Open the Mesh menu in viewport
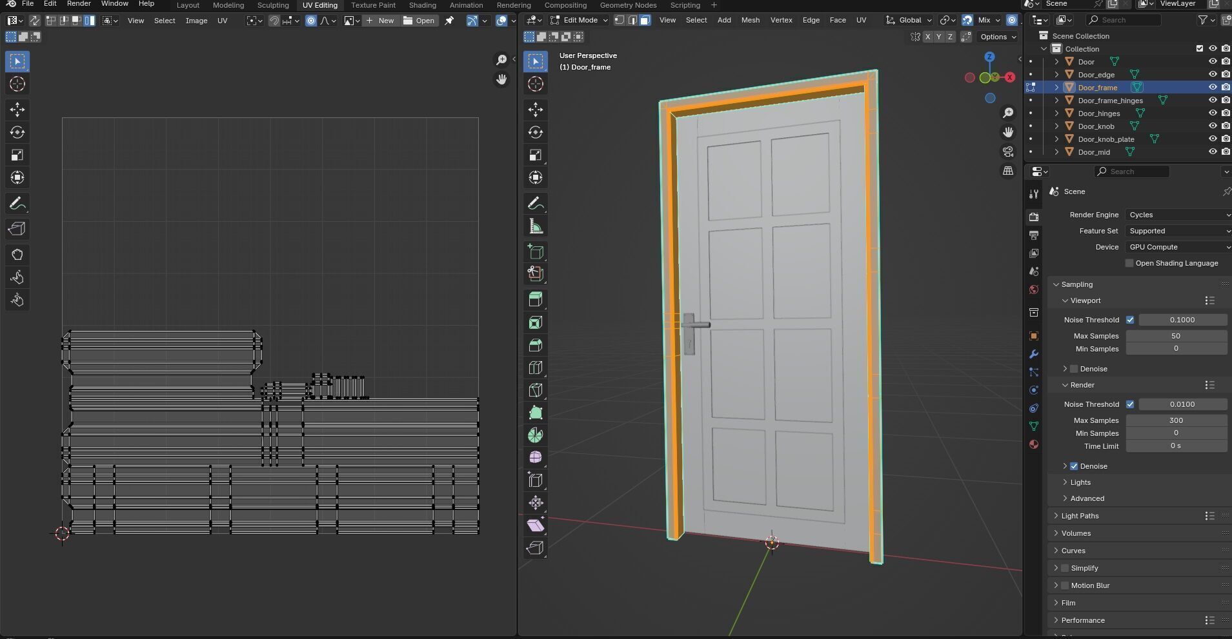 750,20
